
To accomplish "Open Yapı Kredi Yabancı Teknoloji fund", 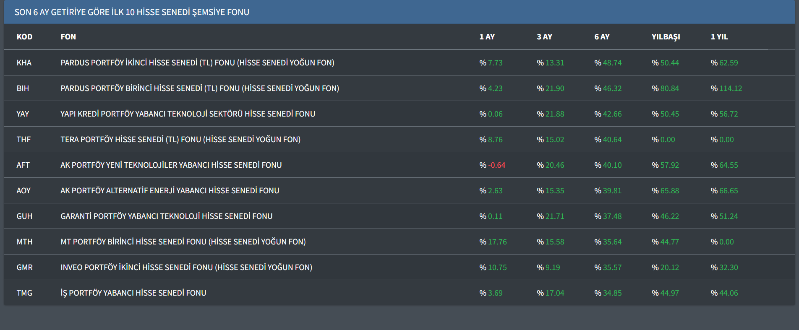I will click(188, 114).
